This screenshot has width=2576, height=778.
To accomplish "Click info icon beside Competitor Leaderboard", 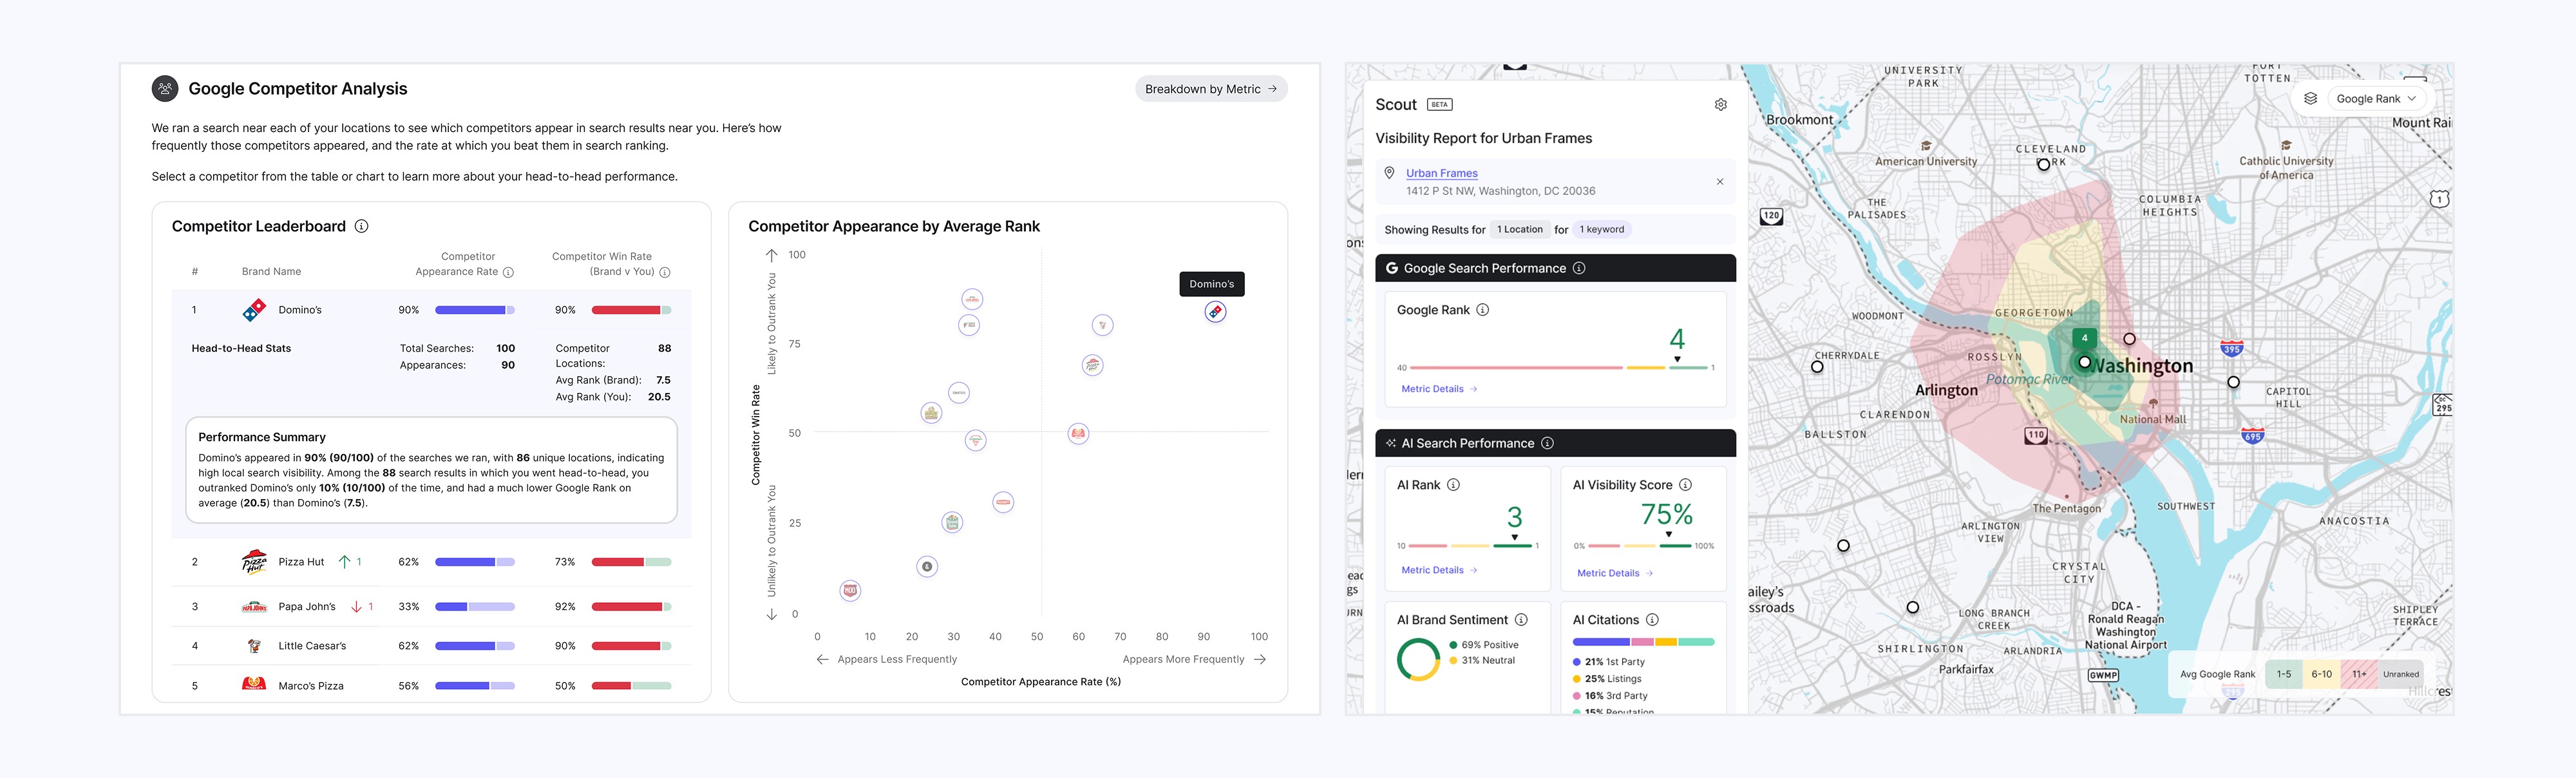I will 362,227.
